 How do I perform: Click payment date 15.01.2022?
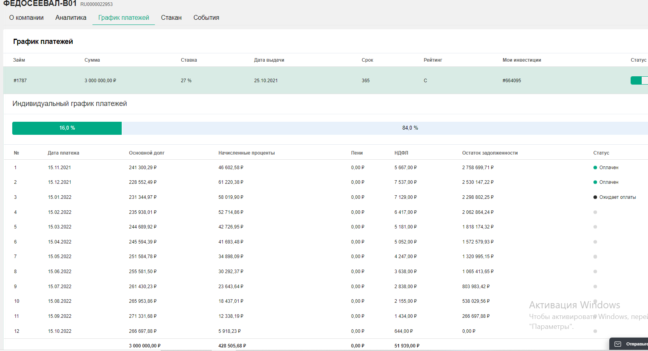click(x=60, y=197)
